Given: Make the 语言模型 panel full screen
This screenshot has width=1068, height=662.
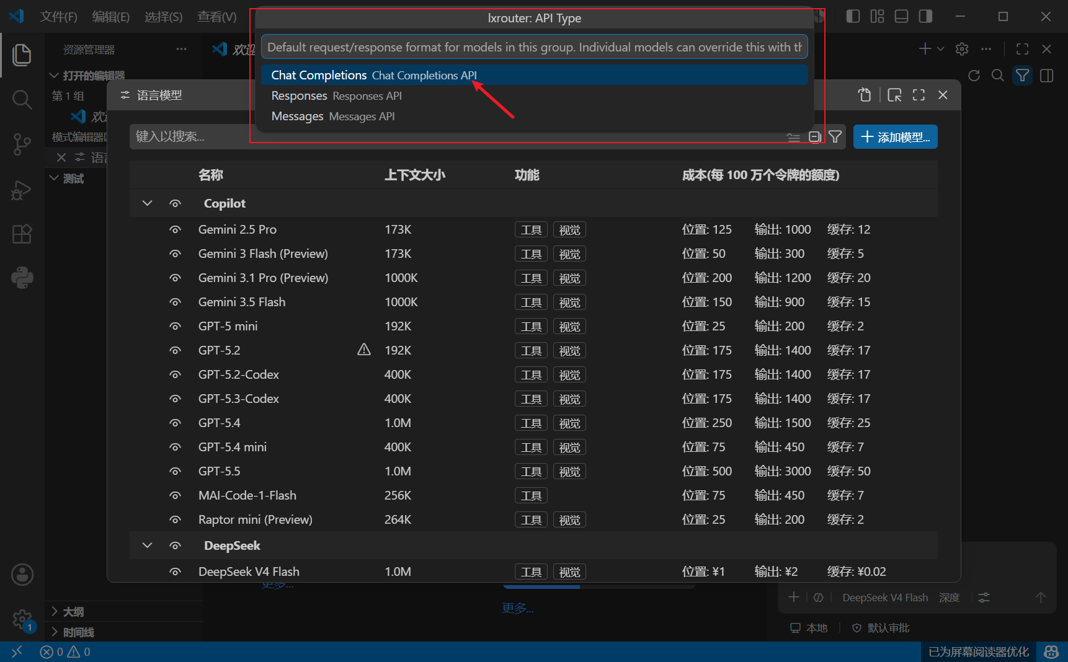Looking at the screenshot, I should [919, 95].
